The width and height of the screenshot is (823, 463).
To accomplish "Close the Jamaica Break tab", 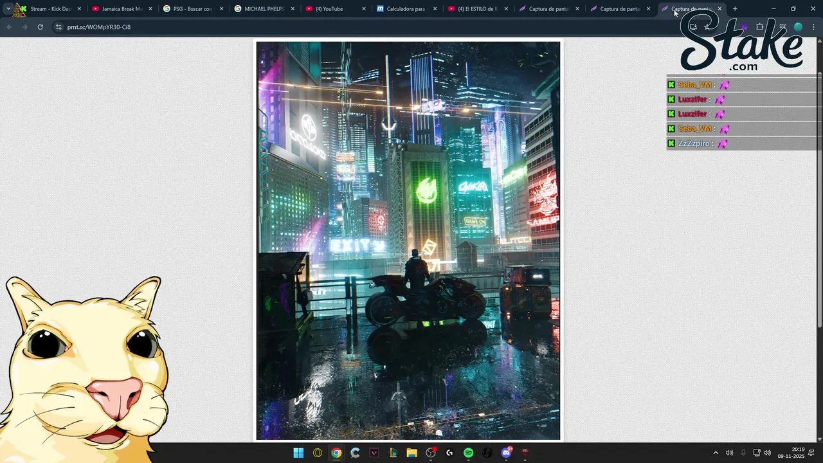I will coord(150,9).
